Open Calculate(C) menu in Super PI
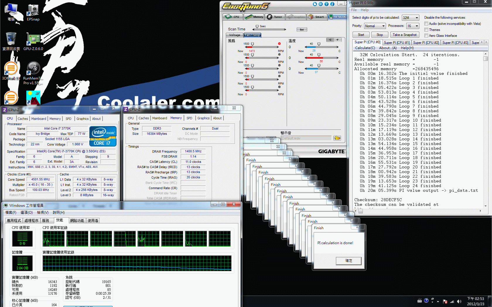Image resolution: width=492 pixels, height=307 pixels. [365, 48]
